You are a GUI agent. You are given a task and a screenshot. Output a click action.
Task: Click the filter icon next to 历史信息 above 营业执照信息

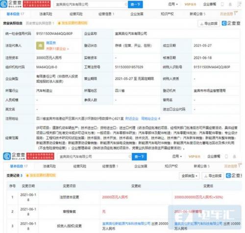point(236,13)
